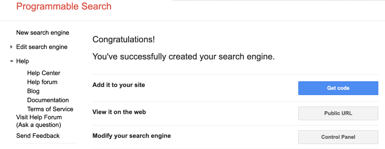Open the Control Panel button
The width and height of the screenshot is (385, 149).
[338, 137]
